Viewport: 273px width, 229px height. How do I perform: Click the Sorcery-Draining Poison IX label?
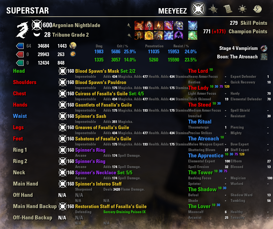tap(124, 212)
